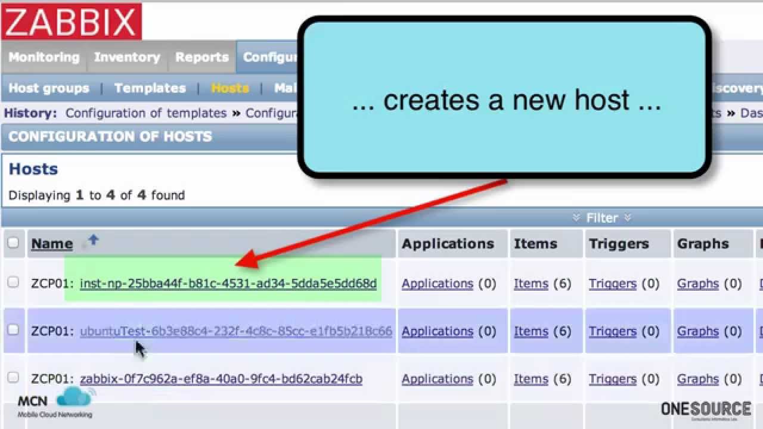Open Applications link for inst-np host

pos(437,284)
